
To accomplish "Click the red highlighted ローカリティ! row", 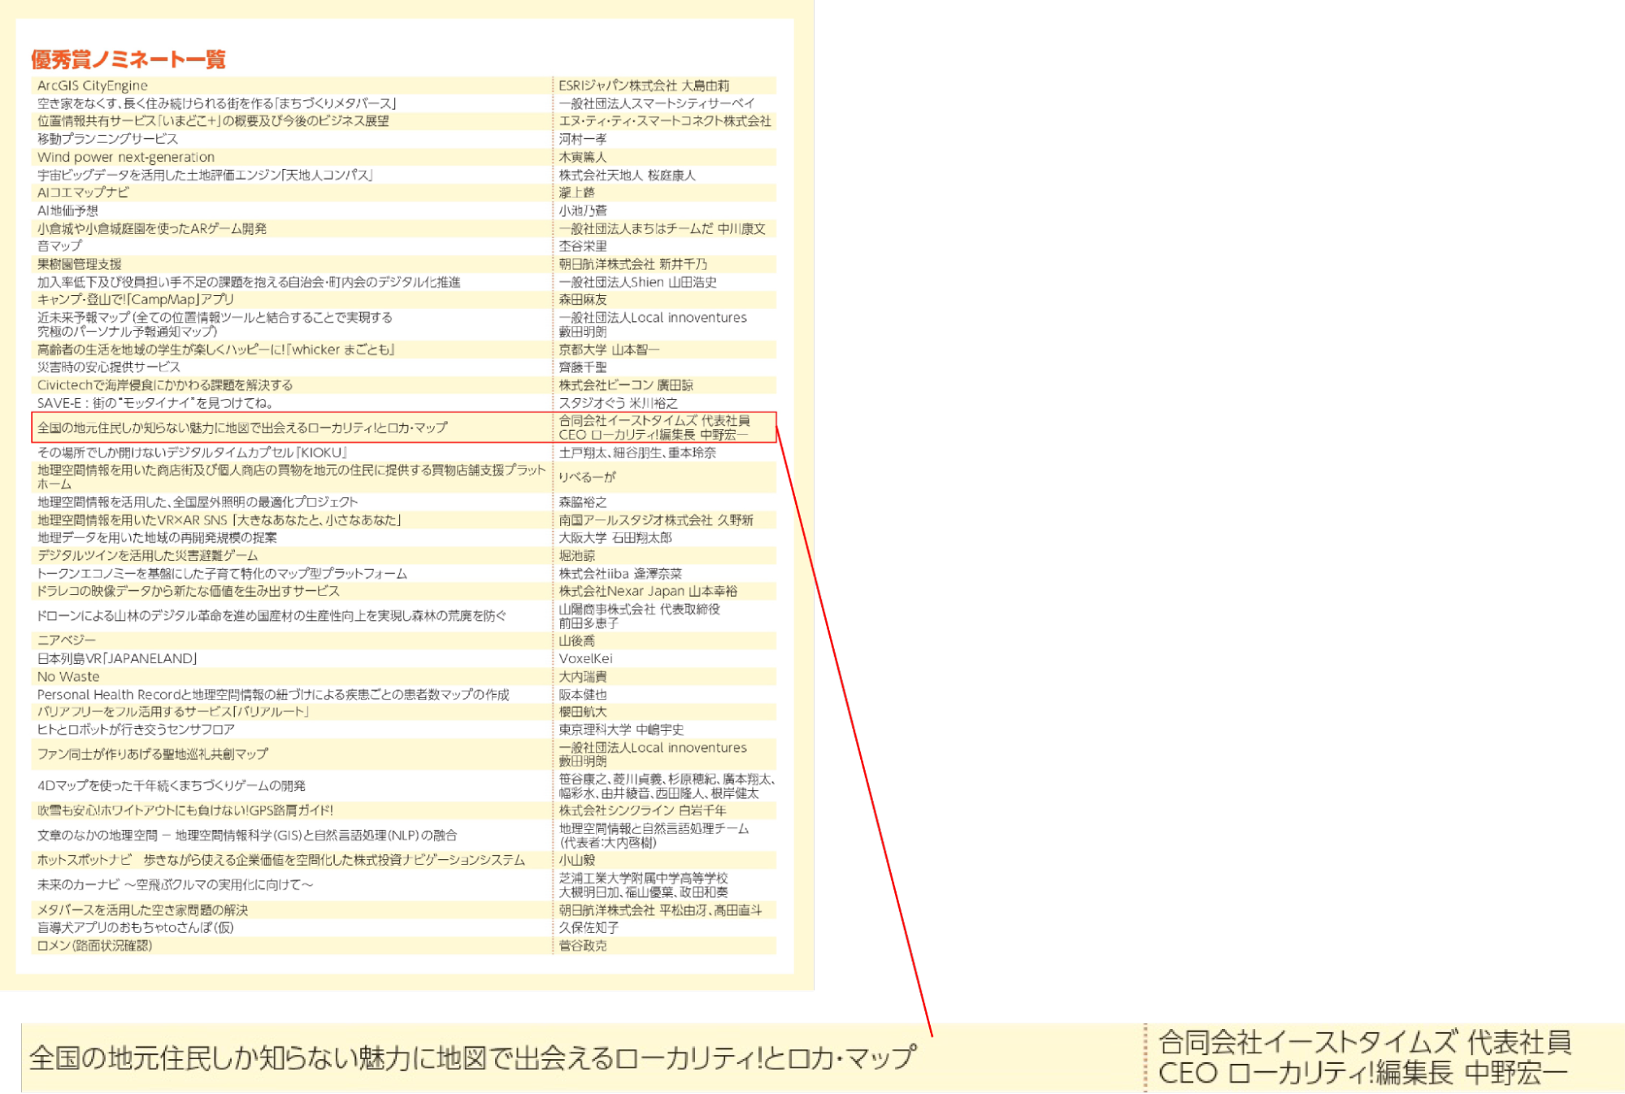I will pos(242,428).
